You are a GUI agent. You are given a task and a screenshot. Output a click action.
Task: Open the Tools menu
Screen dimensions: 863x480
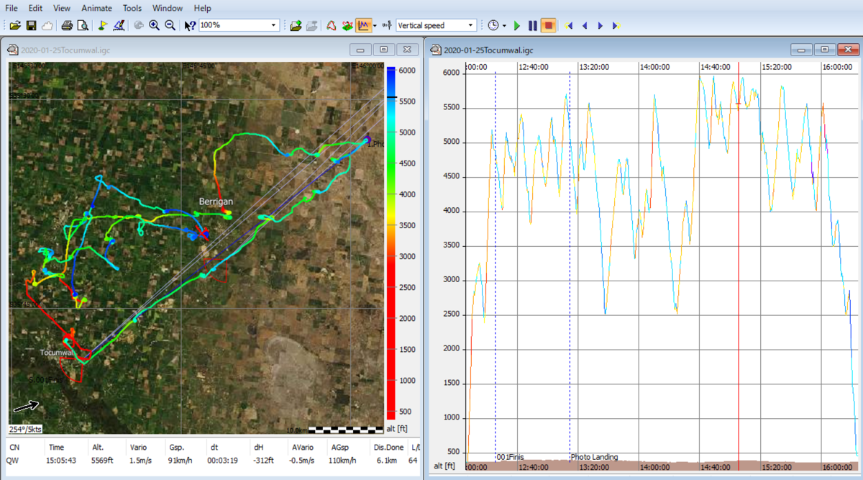tap(132, 8)
